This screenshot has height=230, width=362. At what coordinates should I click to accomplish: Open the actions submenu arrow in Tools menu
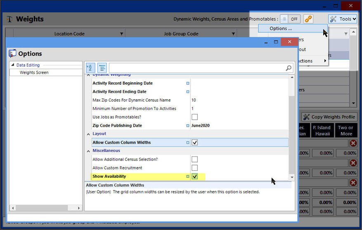(x=325, y=60)
